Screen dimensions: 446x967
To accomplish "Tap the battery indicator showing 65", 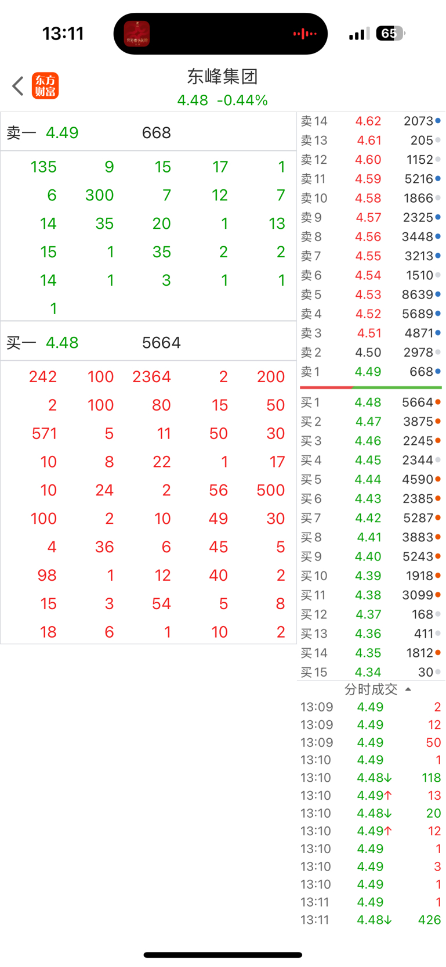I will (390, 34).
